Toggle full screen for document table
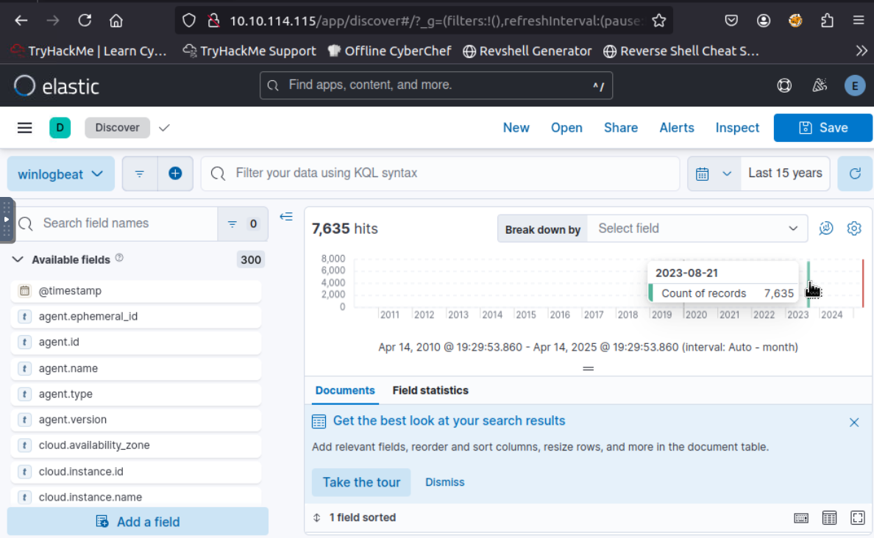This screenshot has height=538, width=874. (857, 517)
